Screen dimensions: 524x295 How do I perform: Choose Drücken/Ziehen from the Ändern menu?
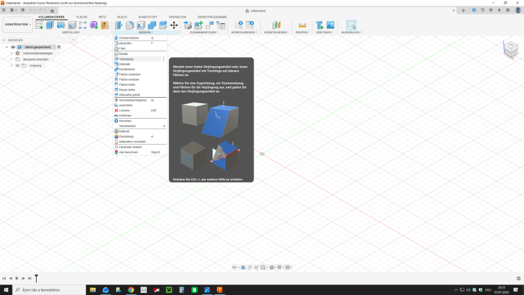[140, 38]
